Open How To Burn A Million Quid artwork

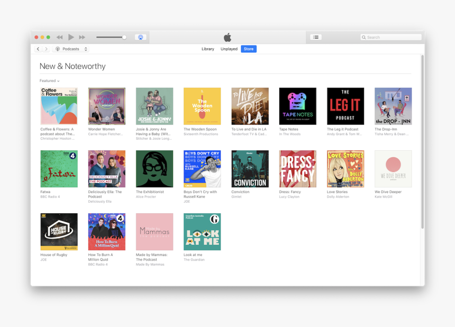pyautogui.click(x=107, y=232)
